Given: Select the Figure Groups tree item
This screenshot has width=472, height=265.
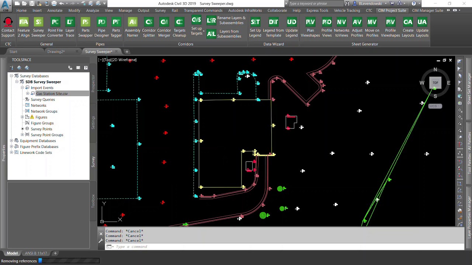Looking at the screenshot, I should tap(42, 123).
